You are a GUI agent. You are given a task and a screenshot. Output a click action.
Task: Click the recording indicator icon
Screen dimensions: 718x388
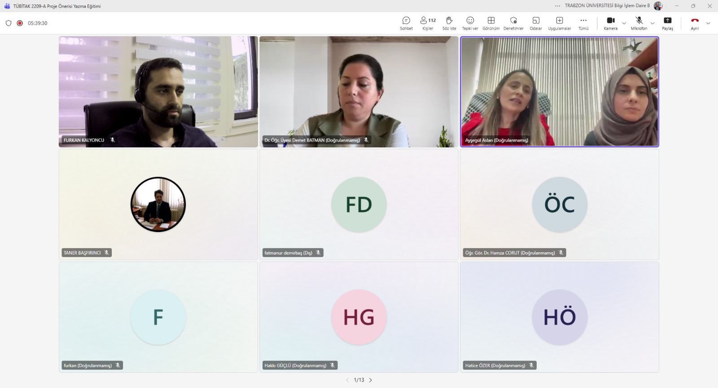[20, 23]
